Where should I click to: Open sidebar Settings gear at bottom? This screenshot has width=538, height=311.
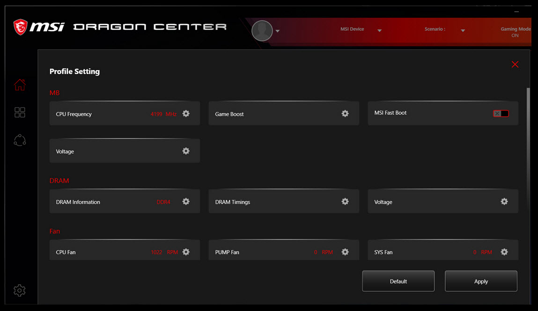pos(20,290)
